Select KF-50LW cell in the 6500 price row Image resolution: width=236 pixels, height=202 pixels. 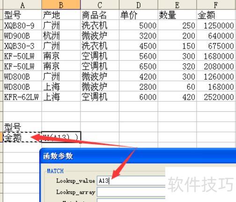coord(22,66)
